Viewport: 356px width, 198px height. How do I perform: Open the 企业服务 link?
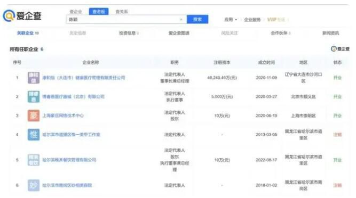coord(252,20)
